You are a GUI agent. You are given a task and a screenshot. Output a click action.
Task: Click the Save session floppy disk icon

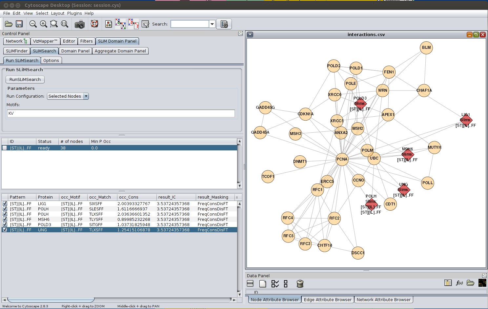(19, 24)
